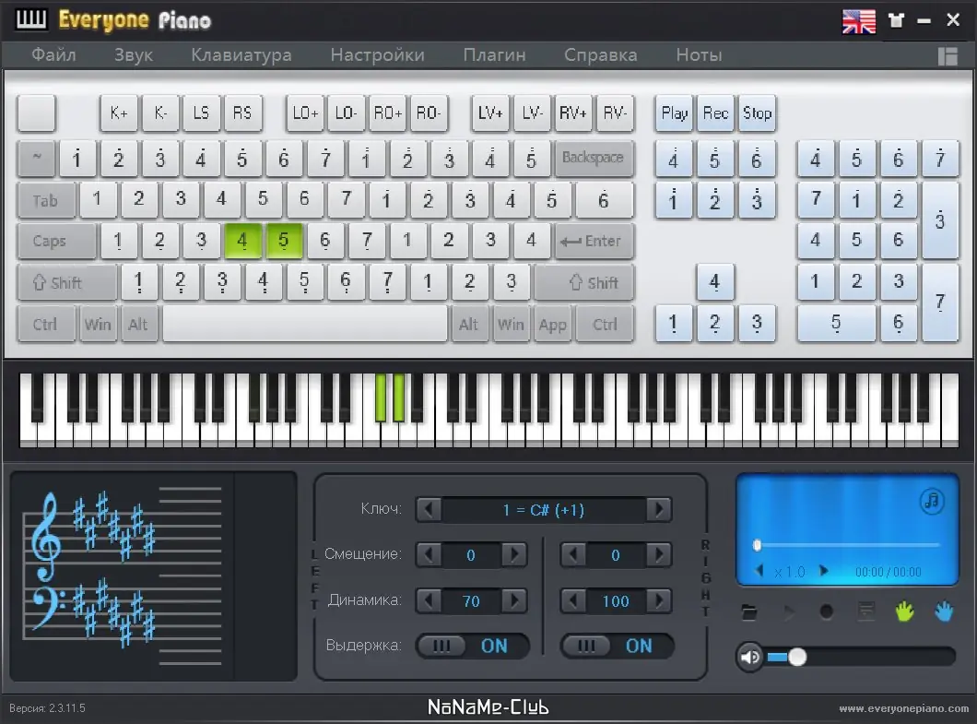
Task: Click Ключ left arrow to lower key
Action: pos(429,510)
